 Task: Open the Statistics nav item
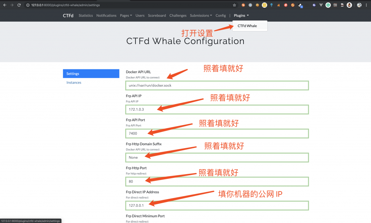point(86,16)
